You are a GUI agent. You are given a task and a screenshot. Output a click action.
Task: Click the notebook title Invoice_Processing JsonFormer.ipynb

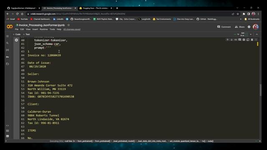[x=42, y=25]
